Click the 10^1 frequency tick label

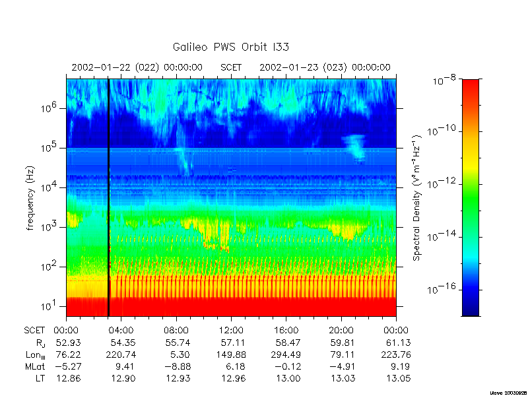49,306
